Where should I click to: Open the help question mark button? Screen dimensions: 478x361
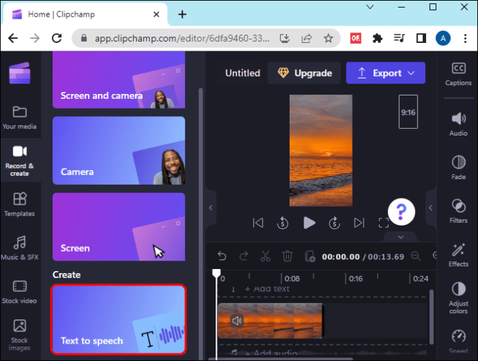pyautogui.click(x=401, y=212)
